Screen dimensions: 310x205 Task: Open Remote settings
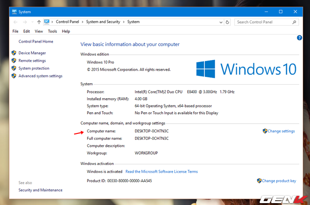tap(32, 60)
